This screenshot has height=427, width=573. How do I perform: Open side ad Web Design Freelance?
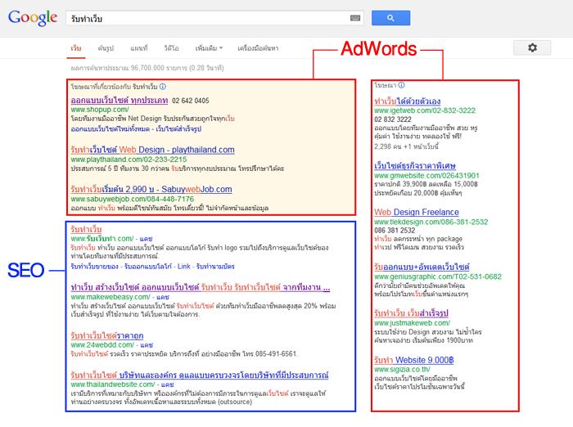pyautogui.click(x=416, y=212)
